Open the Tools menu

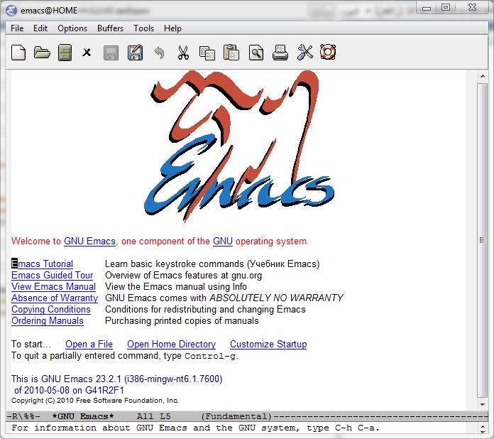143,28
